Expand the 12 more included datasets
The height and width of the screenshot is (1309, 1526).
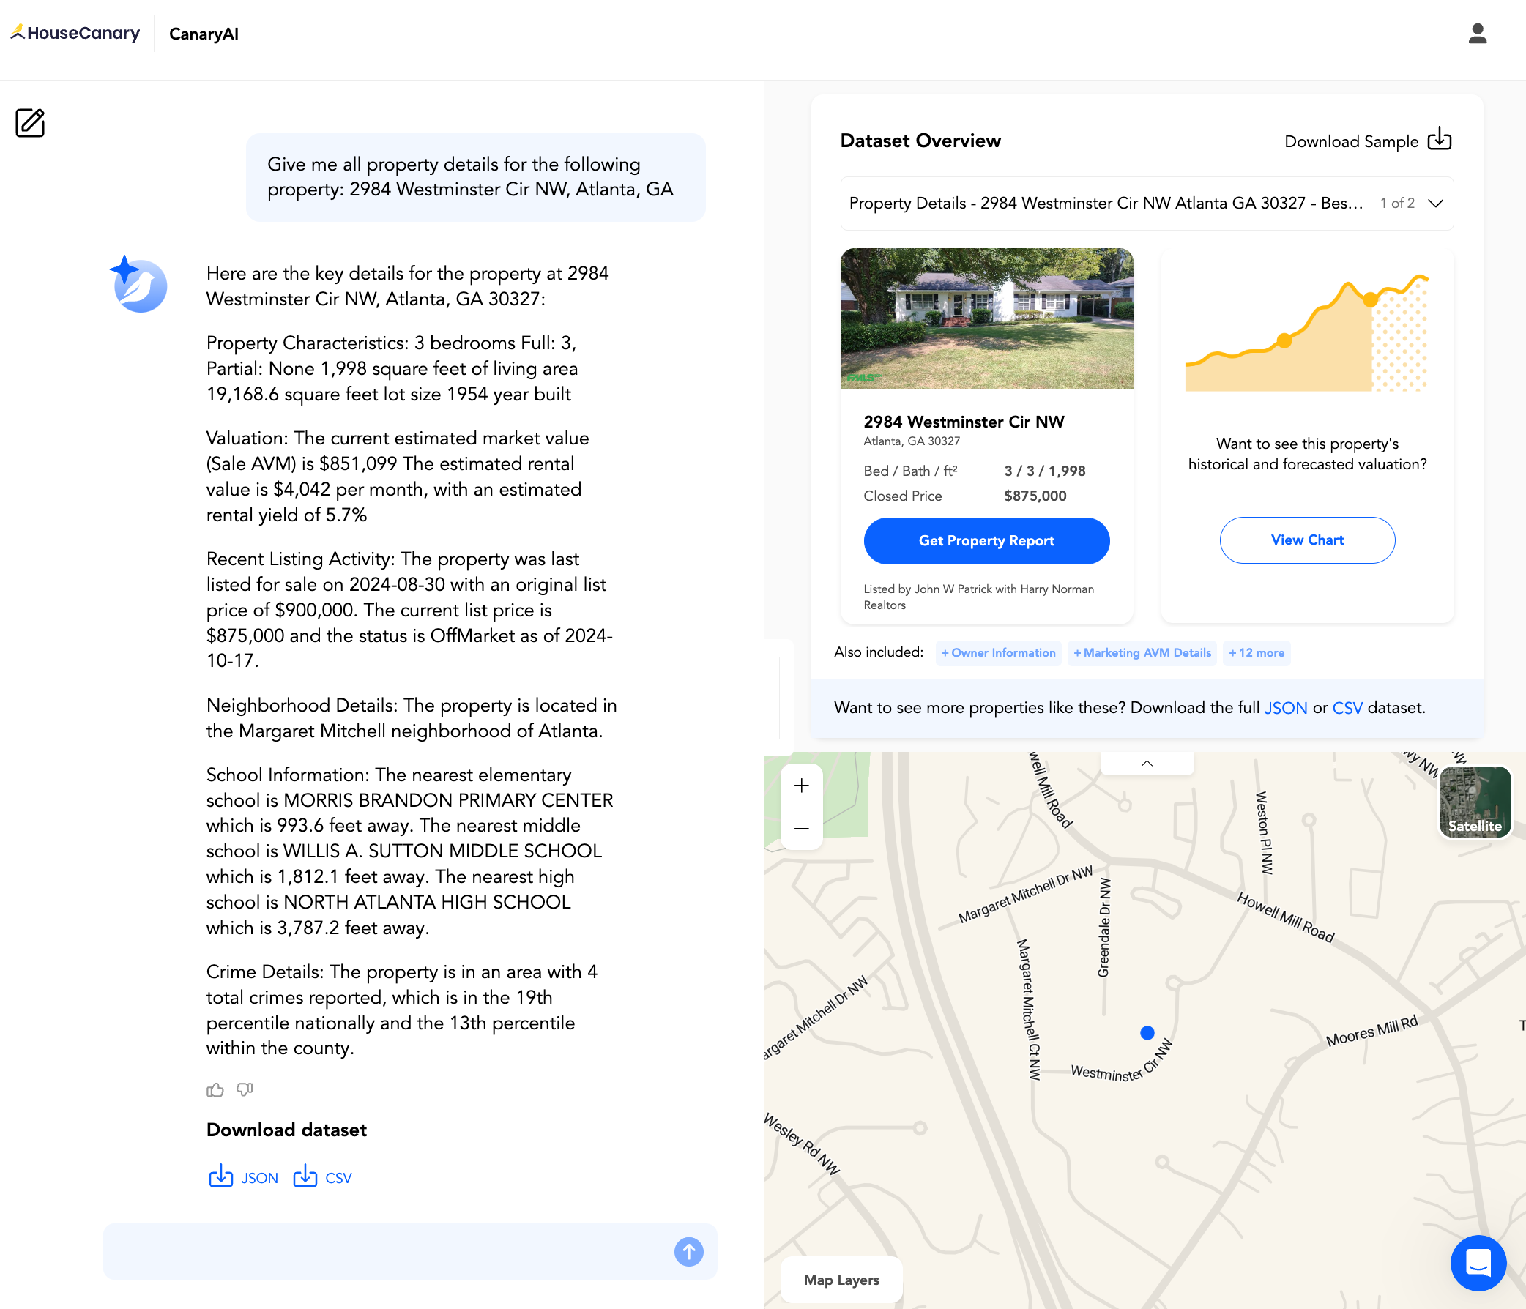tap(1257, 652)
